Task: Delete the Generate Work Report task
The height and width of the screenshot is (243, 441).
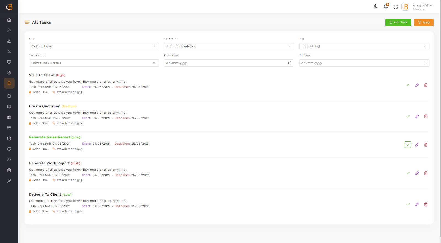Action: 426,173
